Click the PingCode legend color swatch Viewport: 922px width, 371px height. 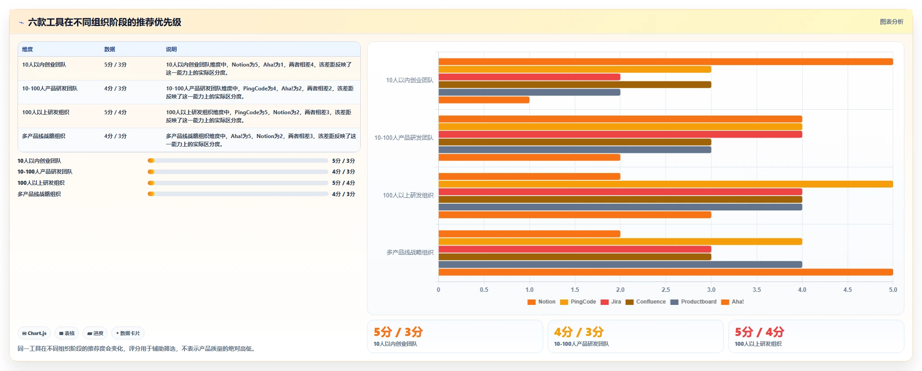[564, 302]
